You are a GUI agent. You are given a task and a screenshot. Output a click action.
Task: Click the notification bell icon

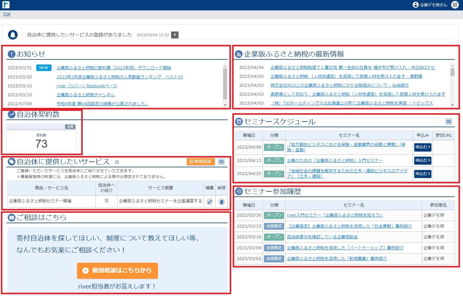coord(13,35)
